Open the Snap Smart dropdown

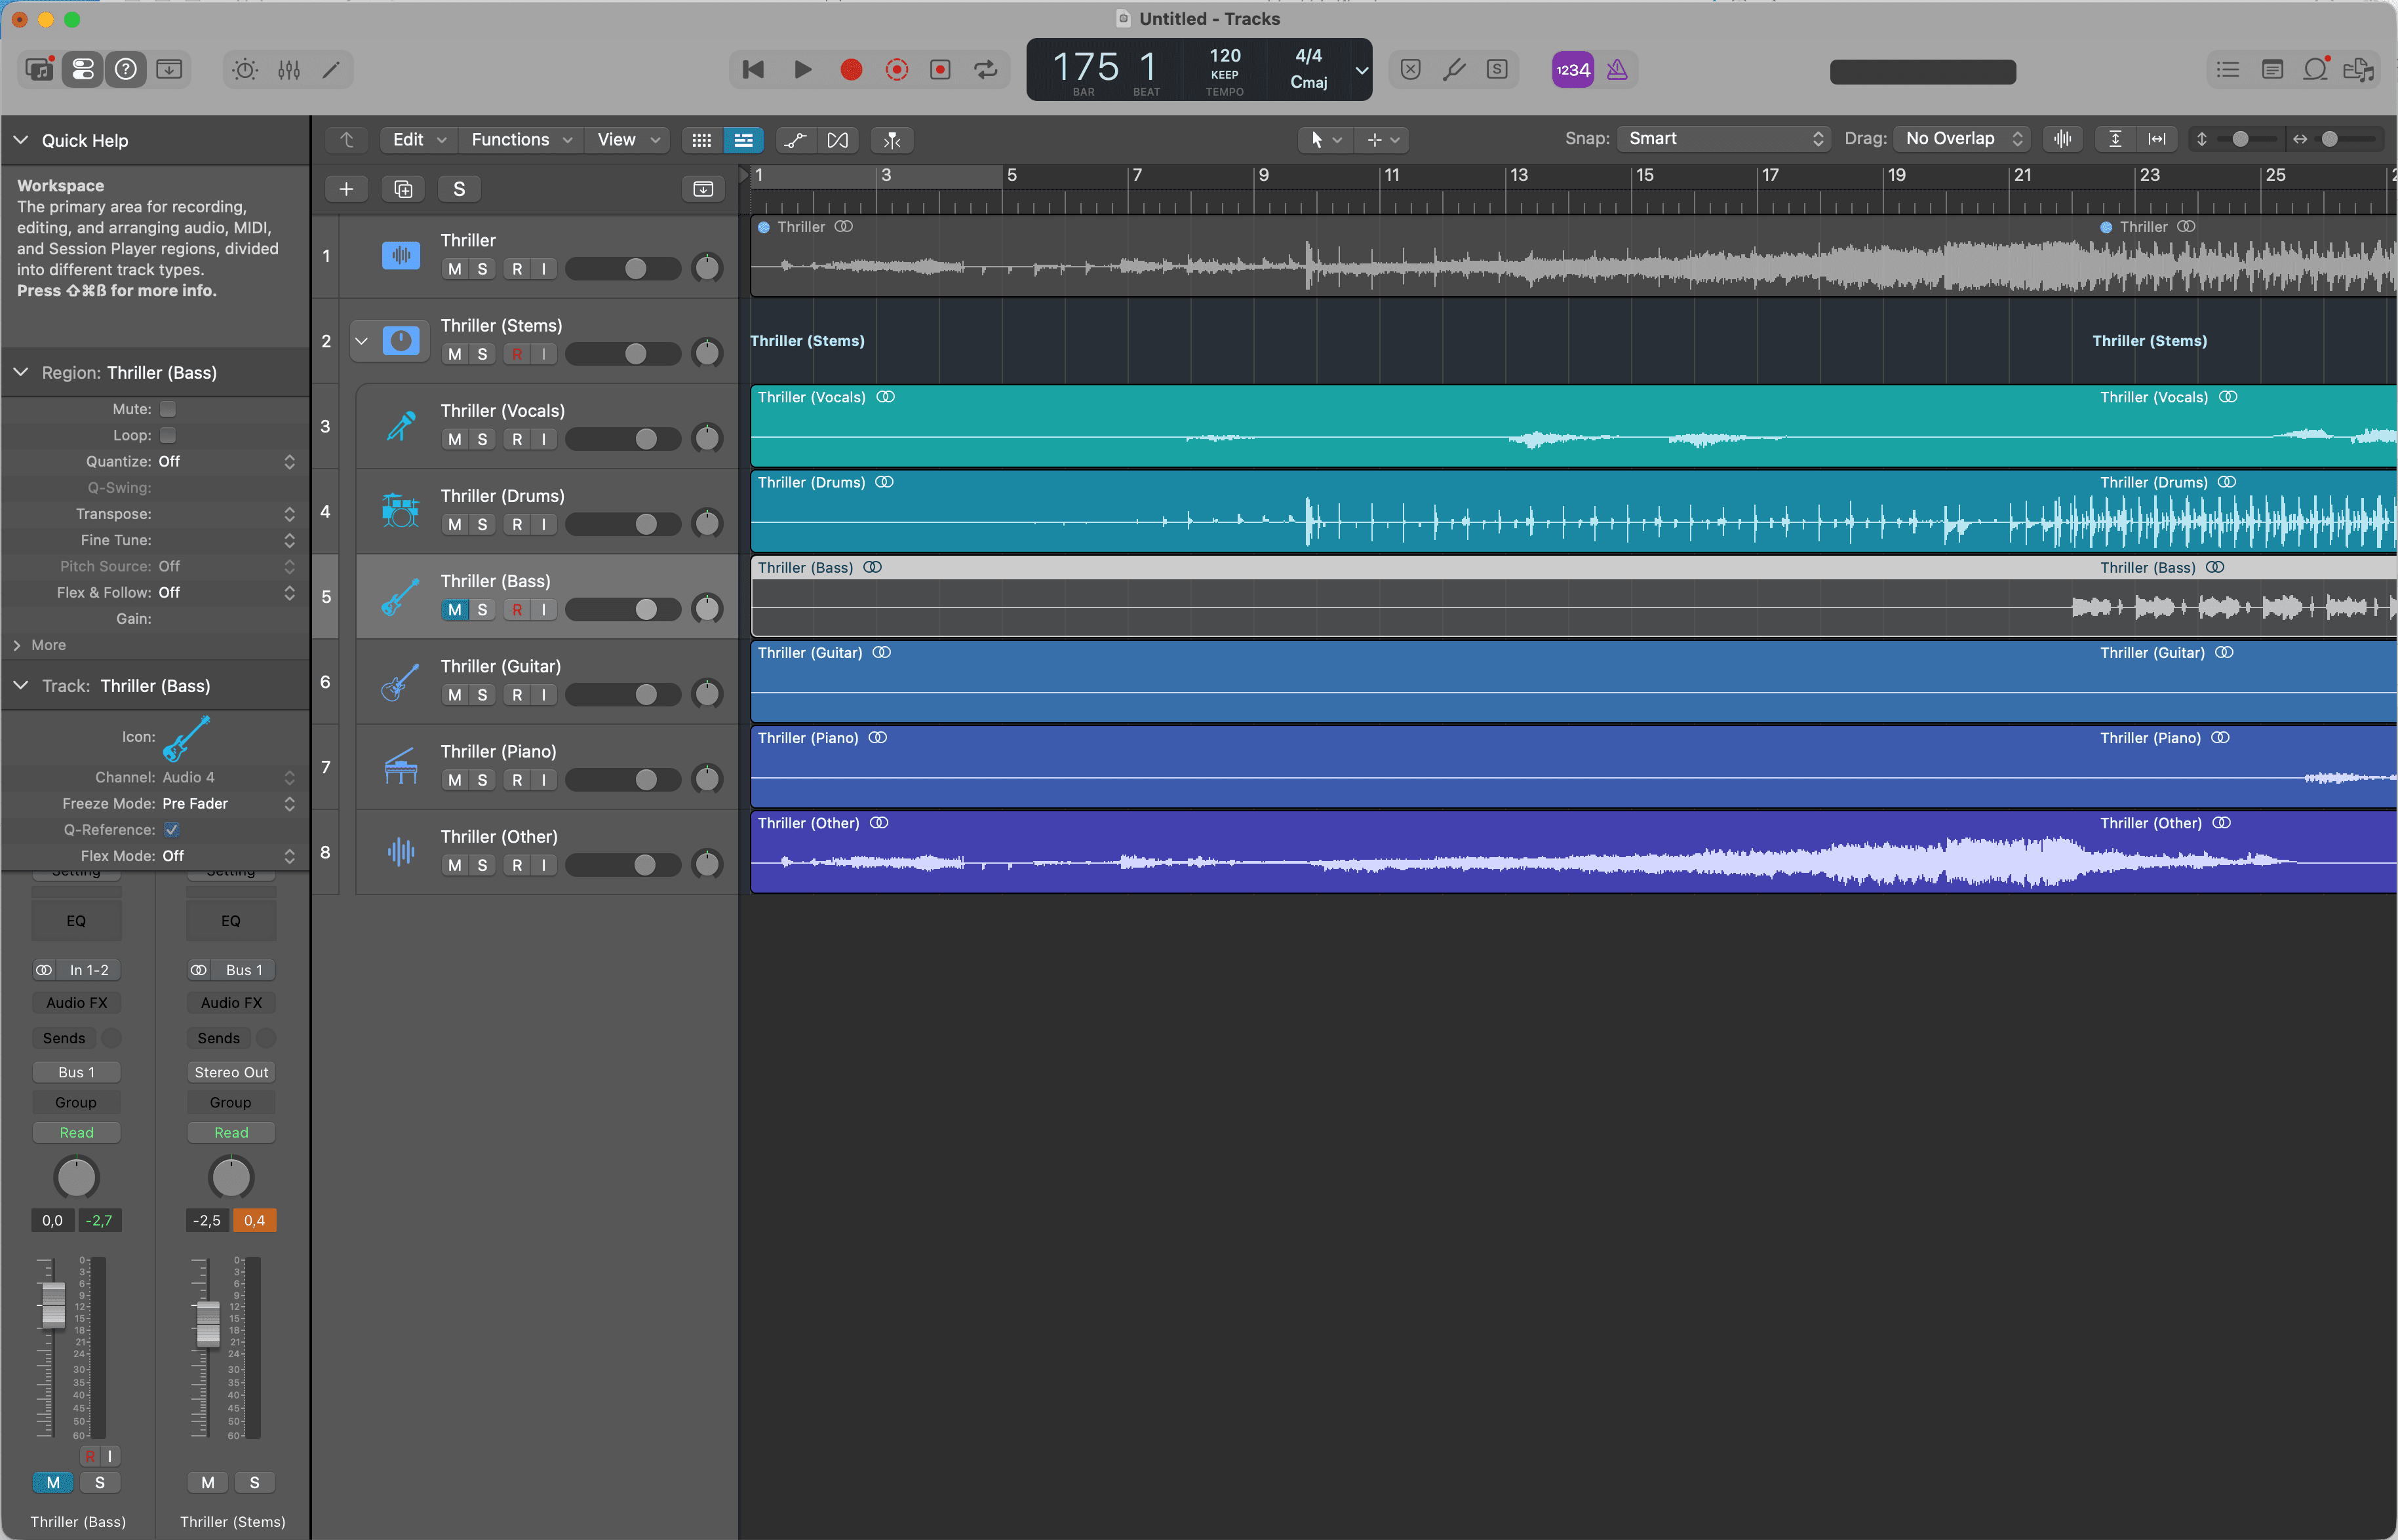click(x=1723, y=139)
